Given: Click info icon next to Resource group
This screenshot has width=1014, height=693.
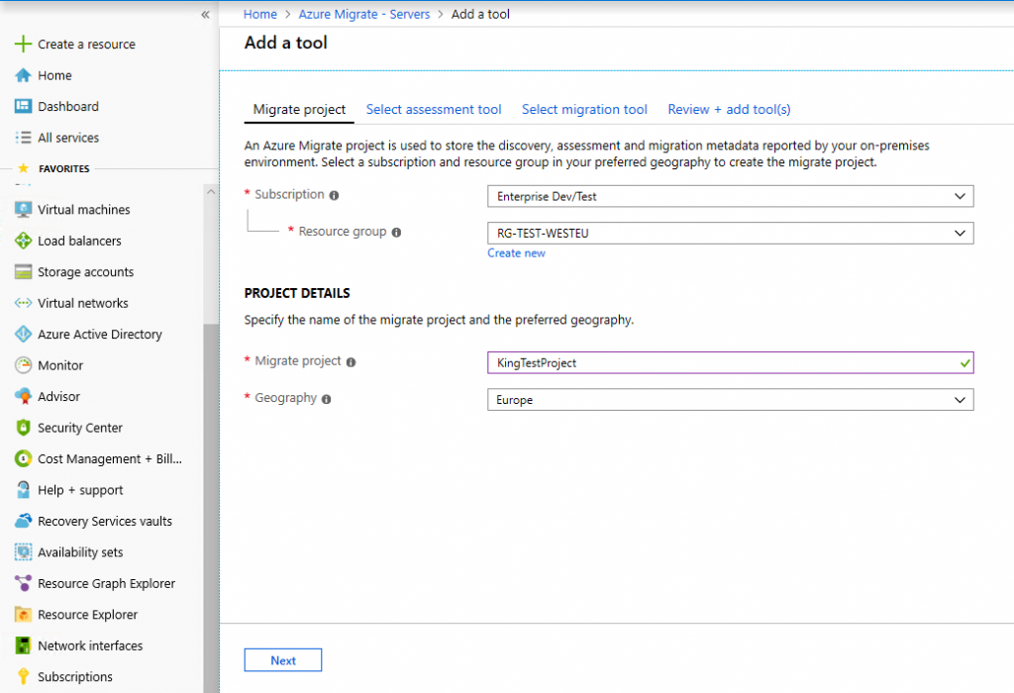Looking at the screenshot, I should pyautogui.click(x=396, y=232).
